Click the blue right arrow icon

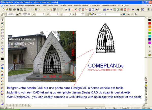108,9
